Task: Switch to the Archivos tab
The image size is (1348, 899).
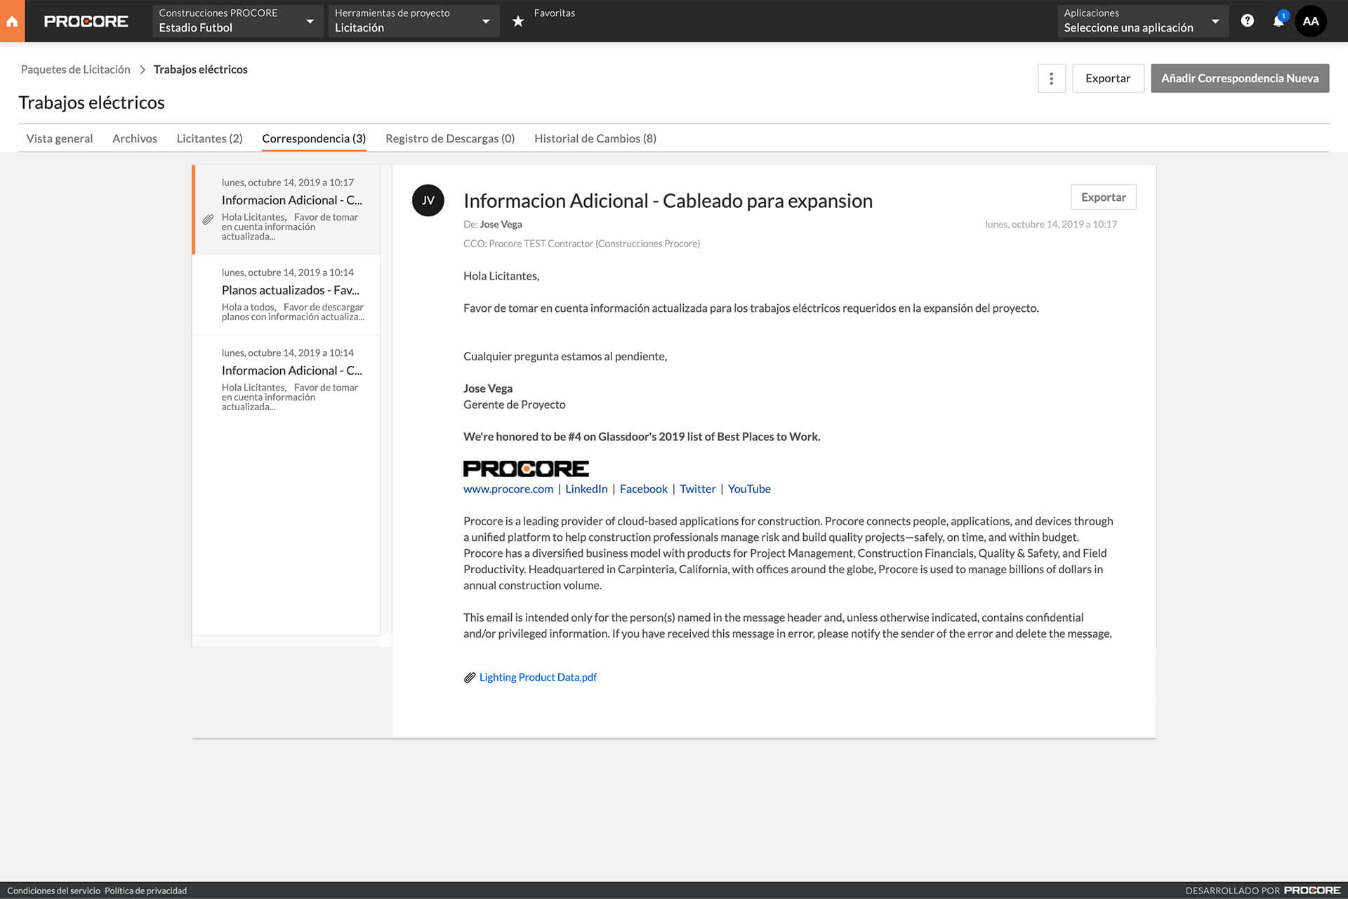Action: [134, 138]
